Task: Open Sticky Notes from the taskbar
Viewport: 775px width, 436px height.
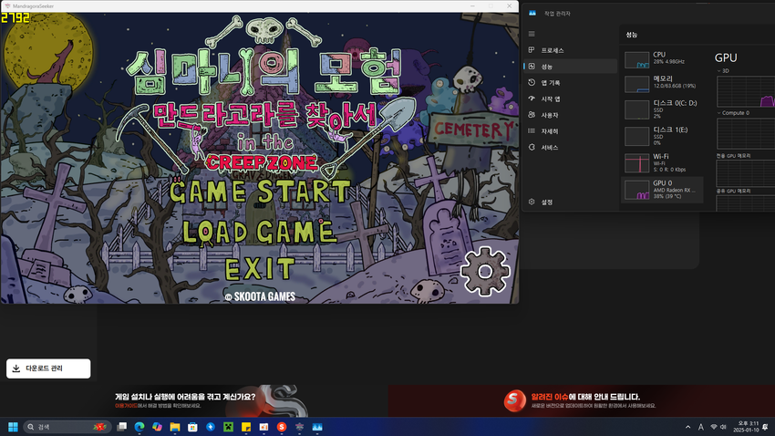Action: point(246,427)
